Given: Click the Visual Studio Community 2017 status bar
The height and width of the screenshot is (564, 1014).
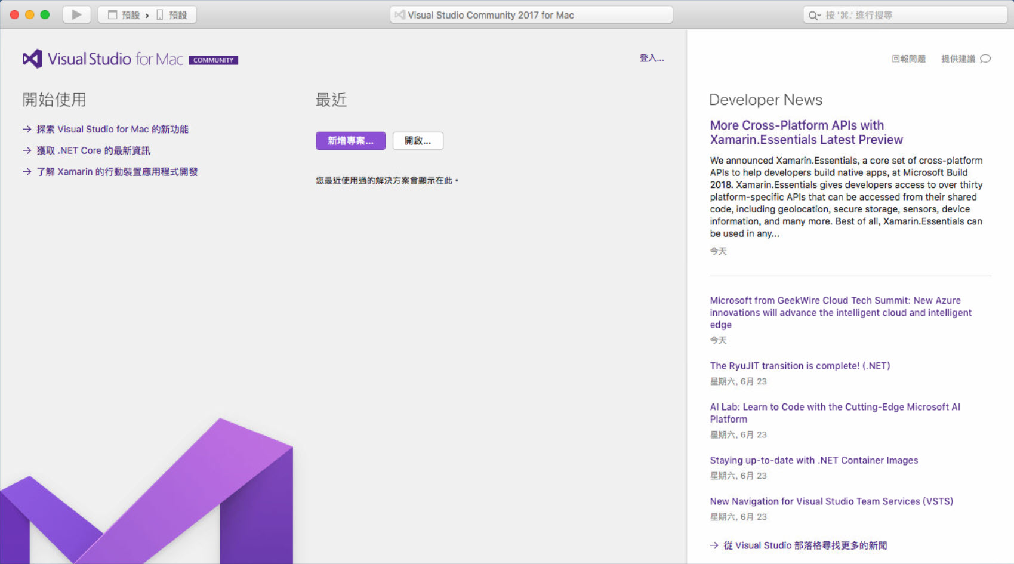Looking at the screenshot, I should [x=531, y=15].
